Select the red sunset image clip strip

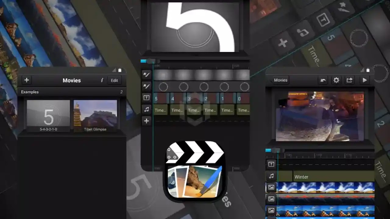tap(326, 199)
